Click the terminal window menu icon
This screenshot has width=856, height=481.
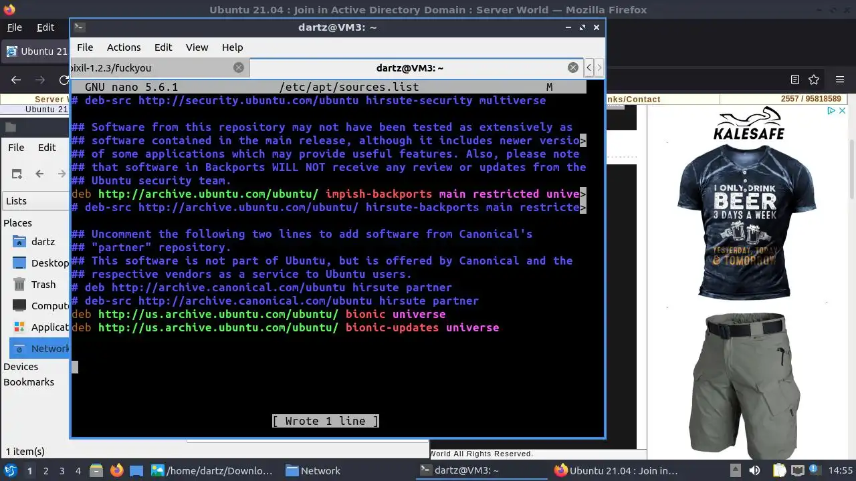point(79,27)
